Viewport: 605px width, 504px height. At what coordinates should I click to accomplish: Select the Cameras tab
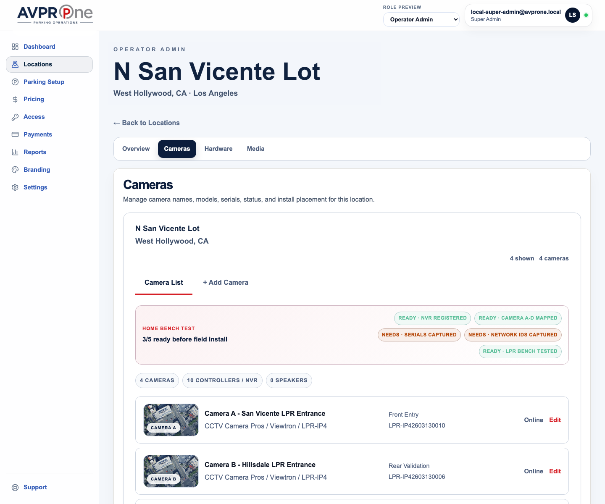177,149
